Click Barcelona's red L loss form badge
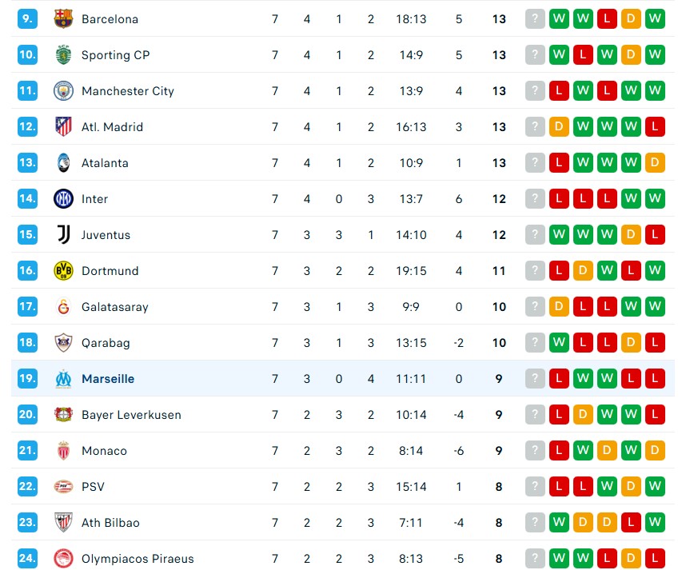This screenshot has height=570, width=686. 607,19
